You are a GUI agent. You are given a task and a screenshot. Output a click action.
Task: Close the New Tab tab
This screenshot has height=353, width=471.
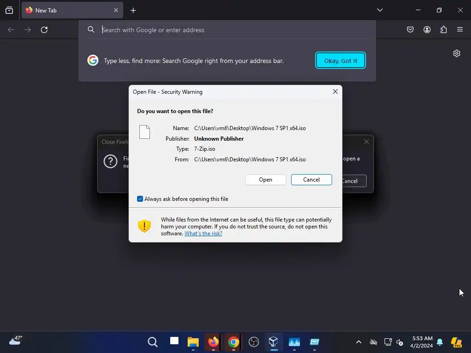115,10
